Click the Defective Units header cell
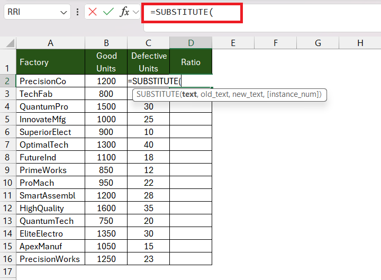Image resolution: width=381 pixels, height=280 pixels. click(149, 62)
